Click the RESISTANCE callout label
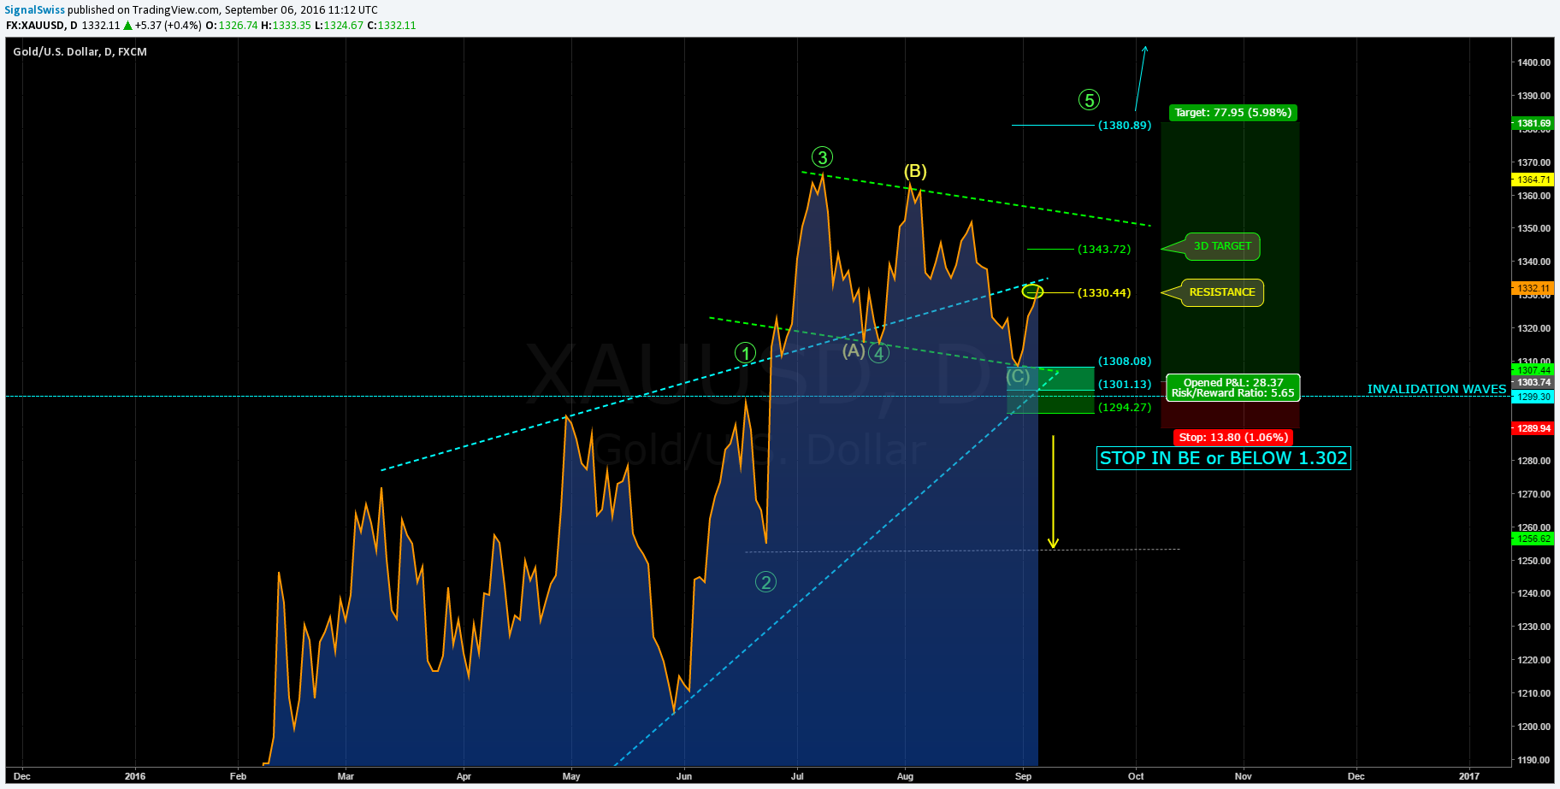 click(x=1222, y=292)
